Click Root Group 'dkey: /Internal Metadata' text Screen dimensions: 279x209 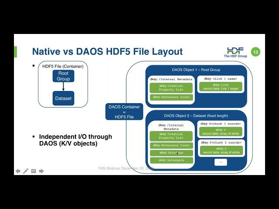pos(171,79)
